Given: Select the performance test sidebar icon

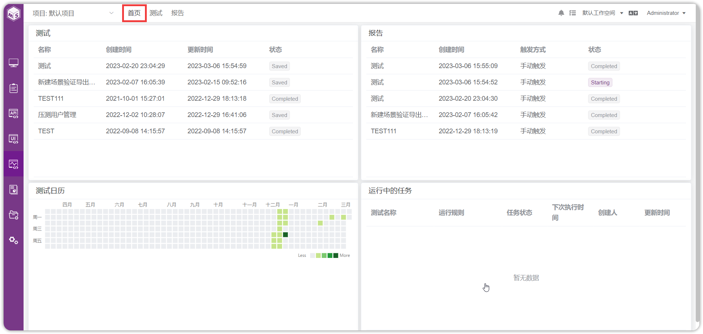Looking at the screenshot, I should tap(14, 164).
